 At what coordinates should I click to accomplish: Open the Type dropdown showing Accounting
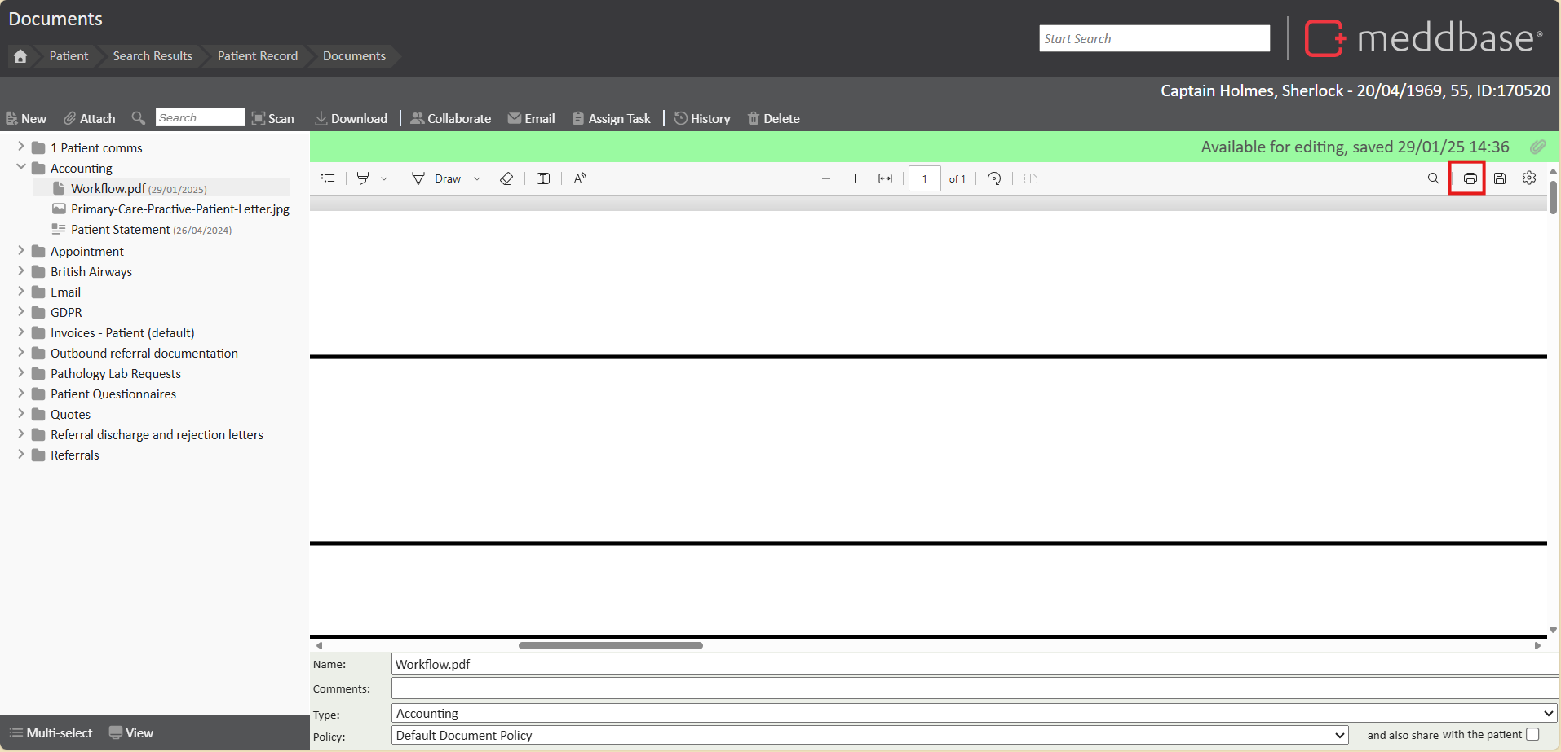pyautogui.click(x=975, y=714)
